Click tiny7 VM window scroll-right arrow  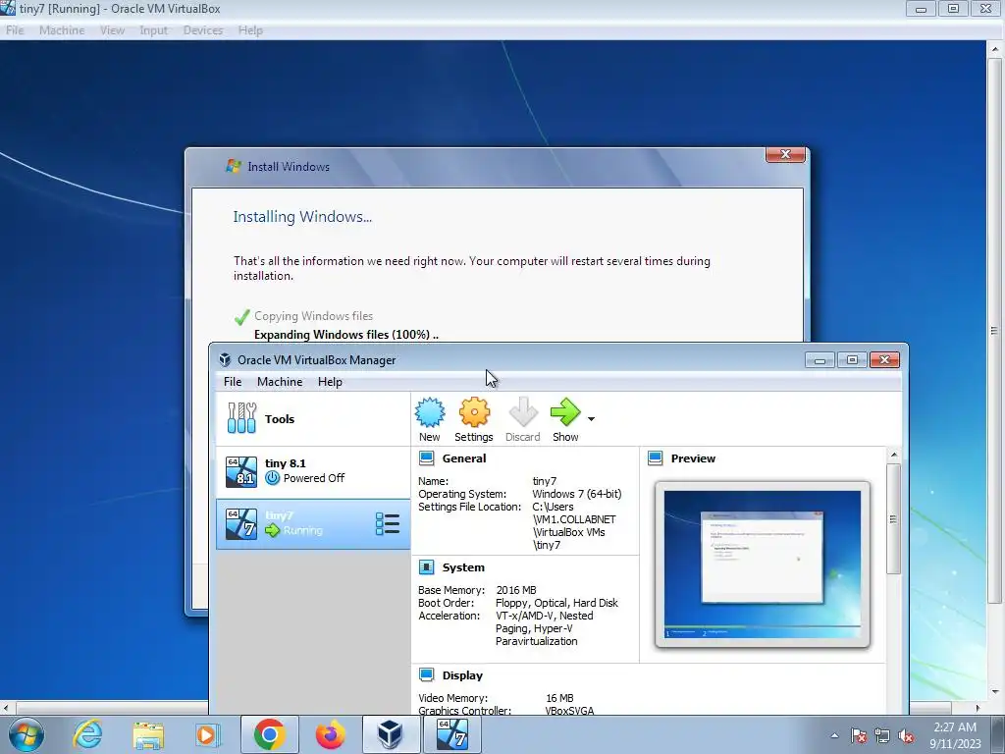click(x=979, y=708)
